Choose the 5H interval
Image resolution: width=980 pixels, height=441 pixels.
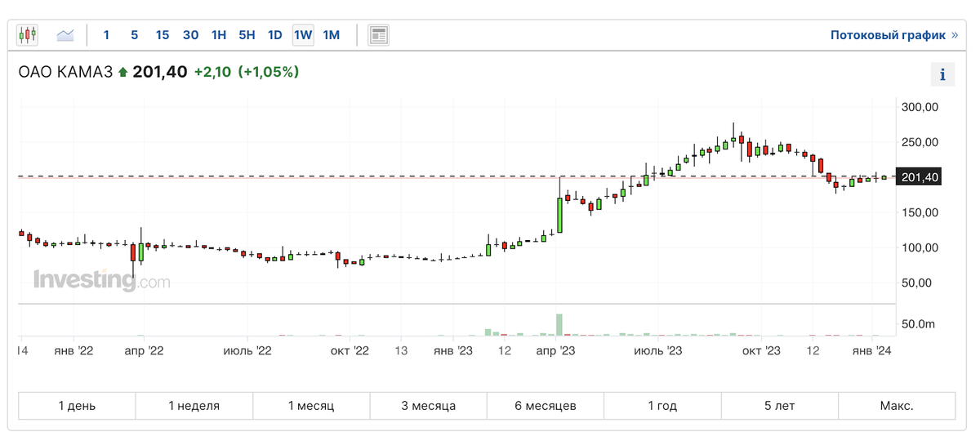click(247, 35)
